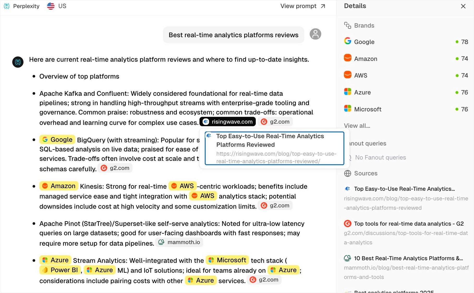Click View all... under Brands
Image resolution: width=474 pixels, height=293 pixels.
coord(357,126)
